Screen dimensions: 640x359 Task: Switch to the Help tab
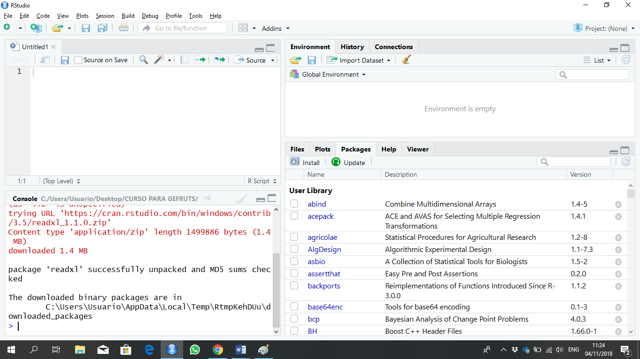[389, 149]
